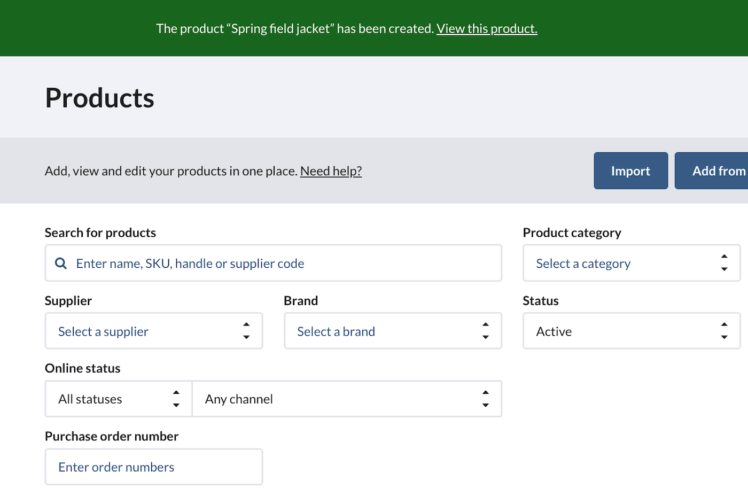Click the Purchase order number label
The height and width of the screenshot is (504, 748).
pos(112,436)
